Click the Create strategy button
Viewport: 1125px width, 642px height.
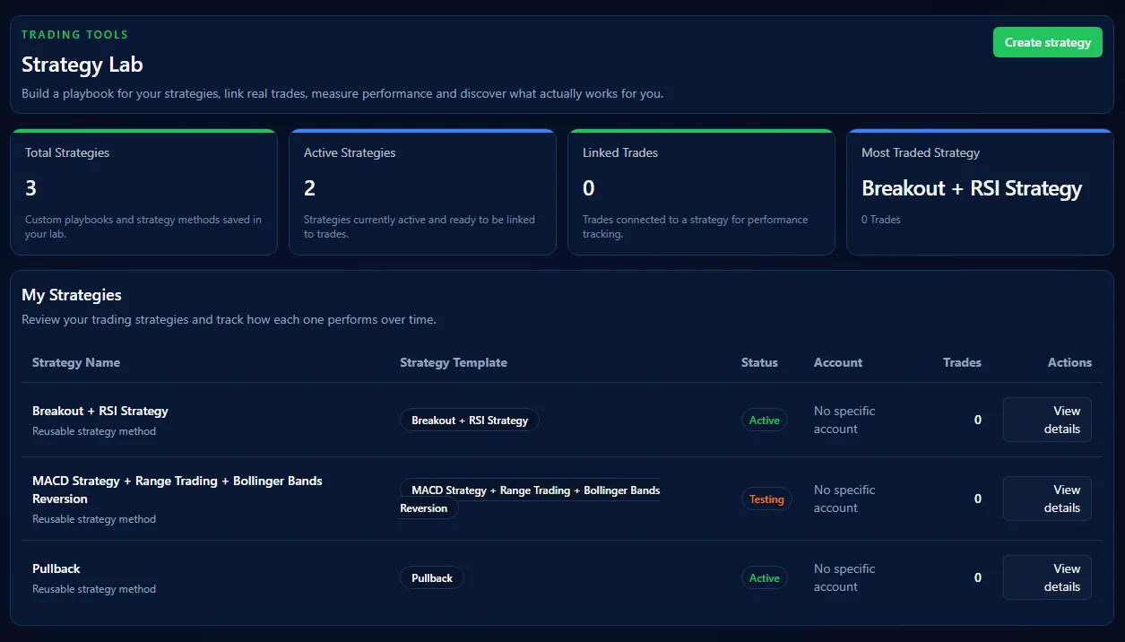pyautogui.click(x=1047, y=42)
